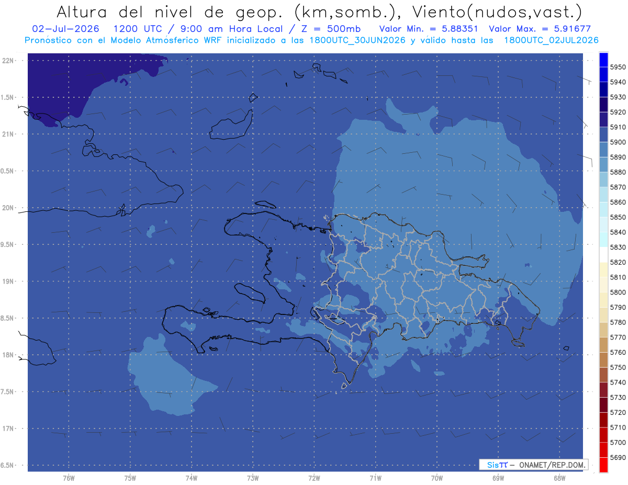
Task: Click the 71W longitude label
Action: point(375,478)
